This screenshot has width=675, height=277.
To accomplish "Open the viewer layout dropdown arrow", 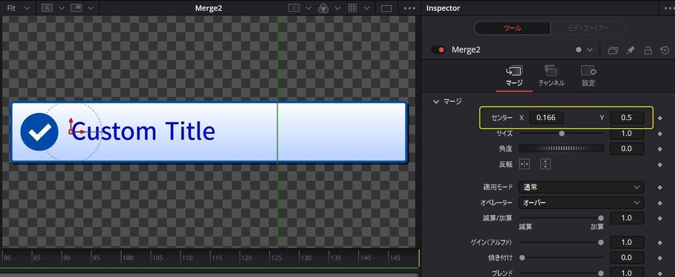I will [x=90, y=8].
